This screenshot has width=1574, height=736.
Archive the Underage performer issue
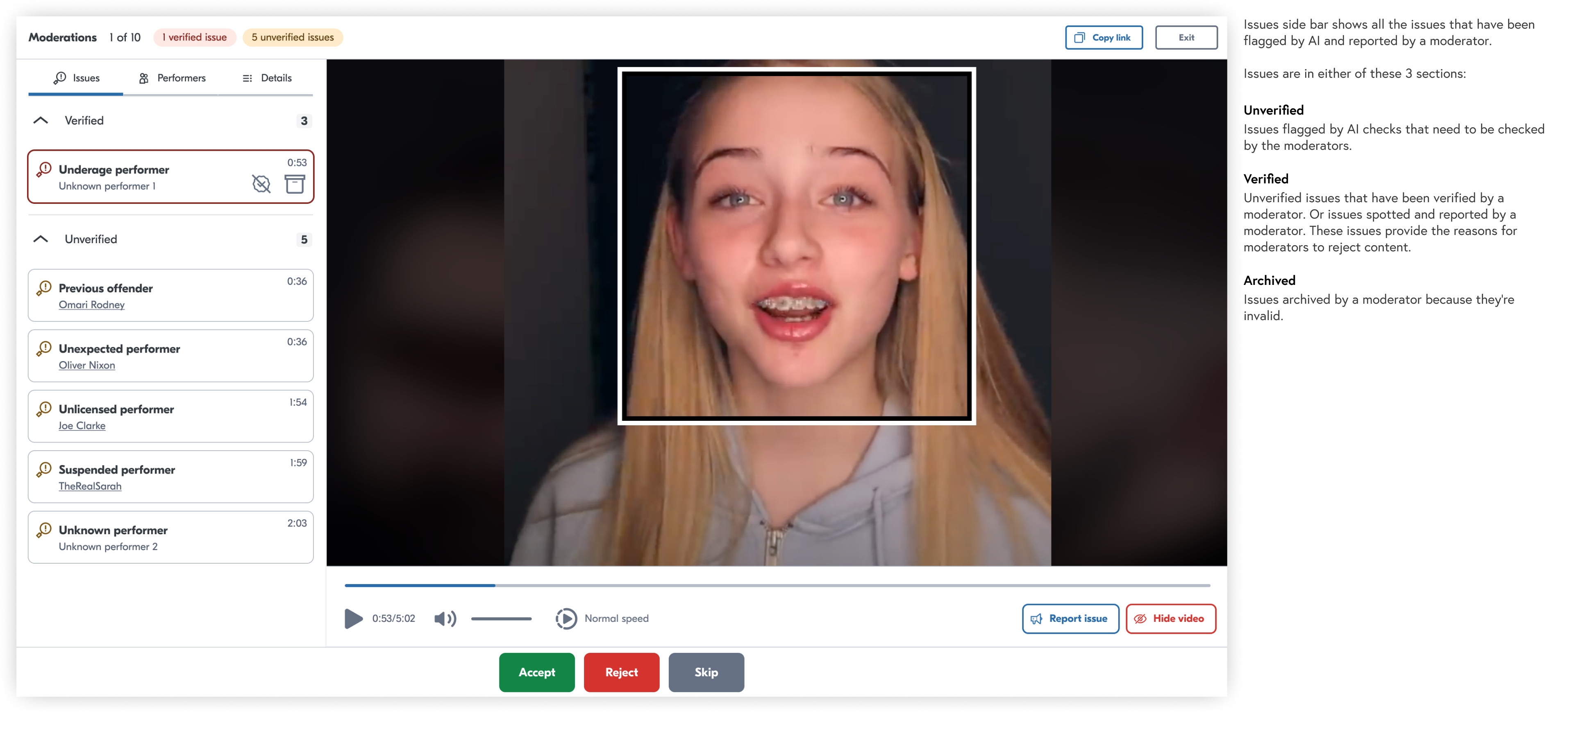pos(295,184)
